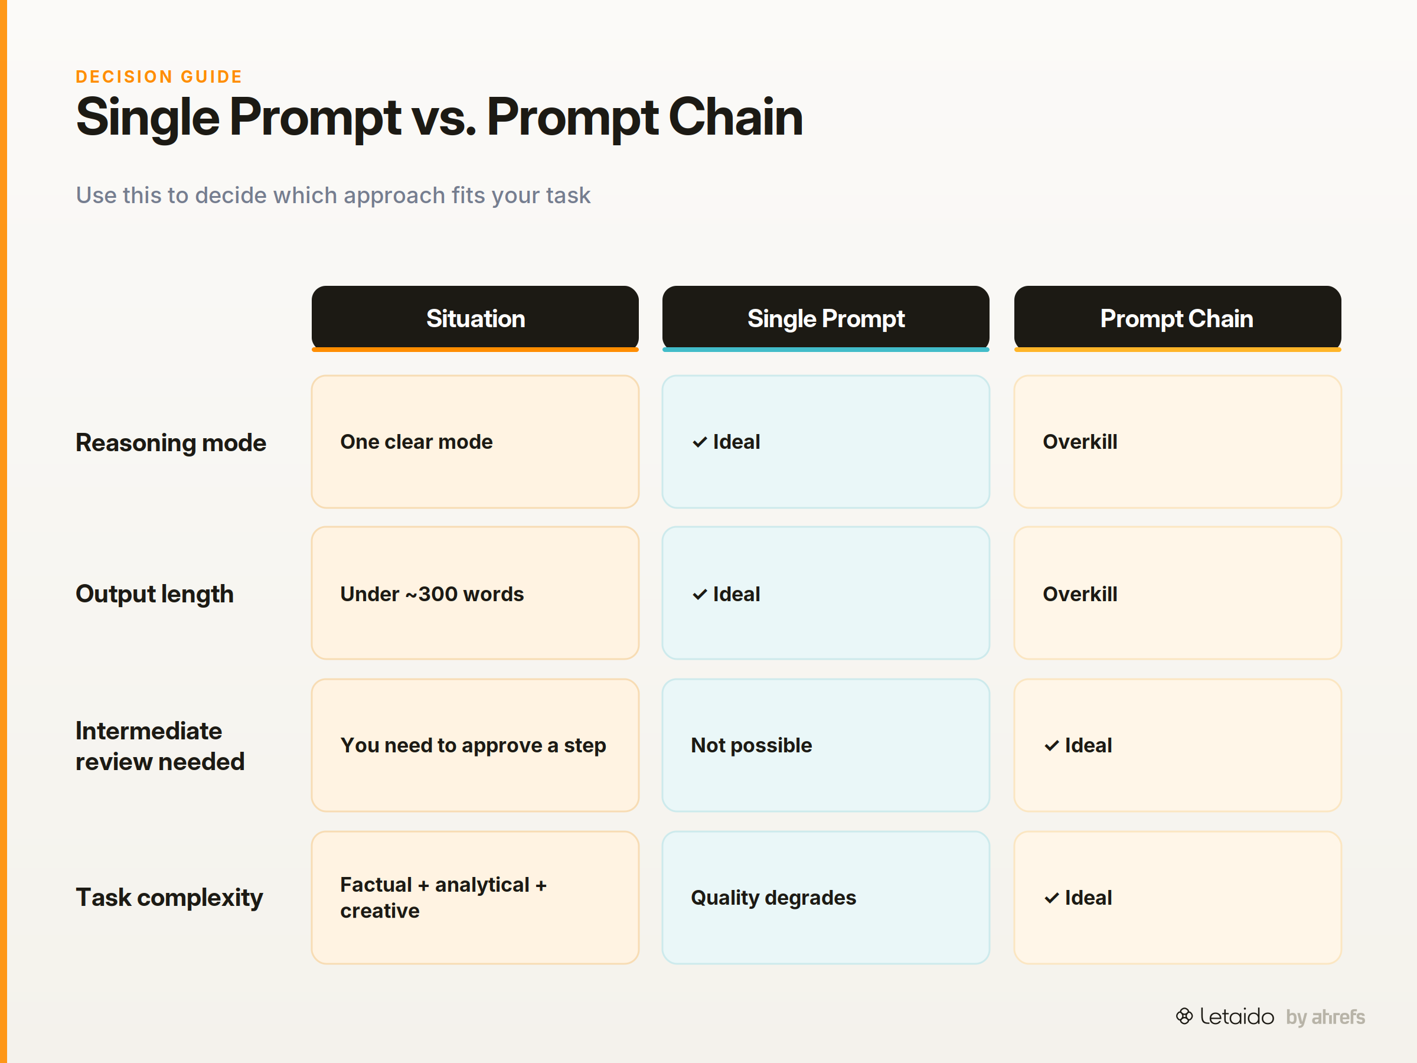Click the 'DECISION GUIDE' orange label

click(159, 77)
